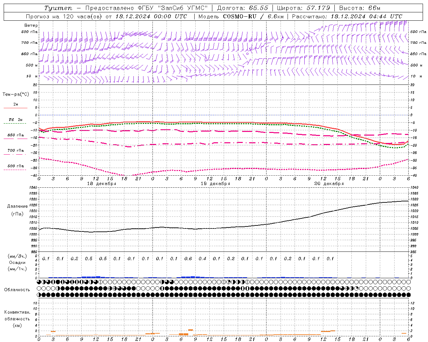Select the Td 2м legend entry
The width and height of the screenshot is (428, 342).
click(x=15, y=120)
